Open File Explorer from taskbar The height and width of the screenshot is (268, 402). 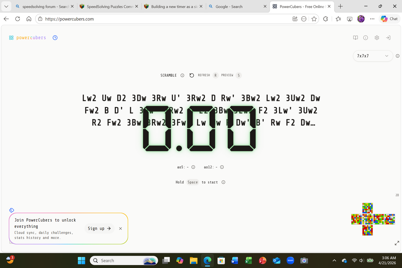pyautogui.click(x=193, y=260)
